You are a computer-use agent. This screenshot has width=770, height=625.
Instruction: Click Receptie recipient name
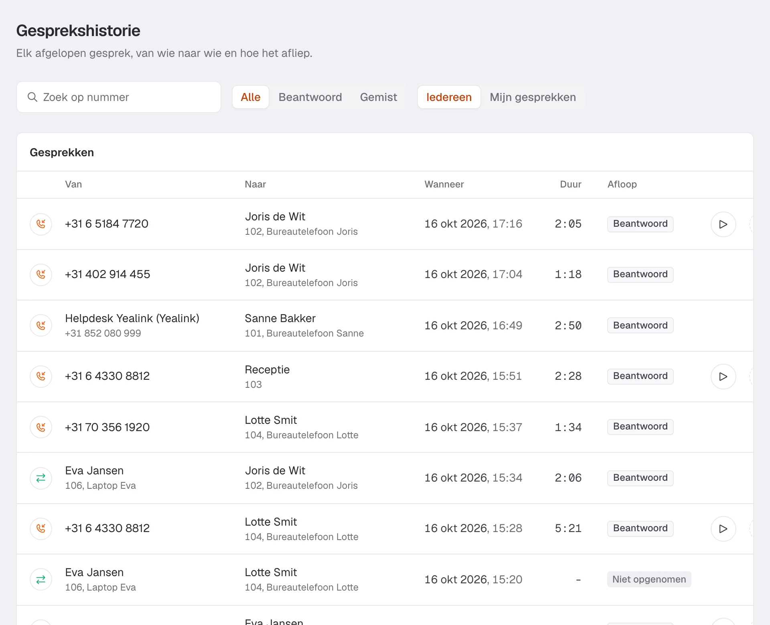tap(267, 369)
